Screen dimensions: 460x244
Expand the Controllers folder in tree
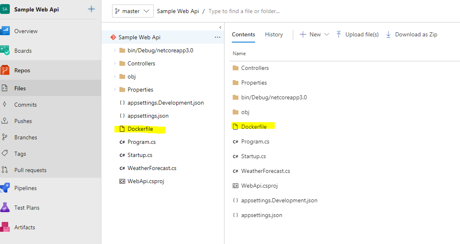click(x=115, y=63)
